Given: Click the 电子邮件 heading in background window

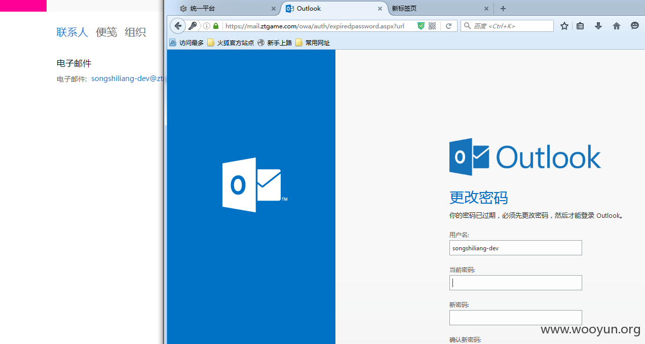Looking at the screenshot, I should 74,63.
